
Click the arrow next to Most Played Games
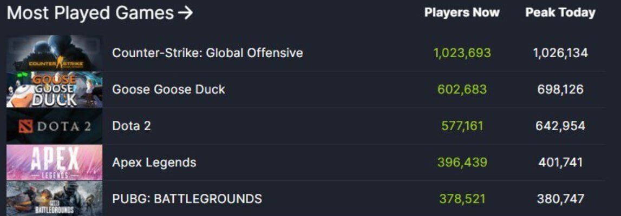pos(185,13)
